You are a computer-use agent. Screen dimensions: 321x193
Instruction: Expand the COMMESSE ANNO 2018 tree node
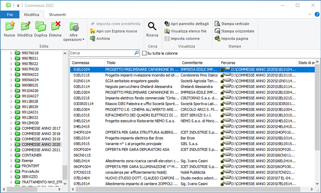(11, 134)
